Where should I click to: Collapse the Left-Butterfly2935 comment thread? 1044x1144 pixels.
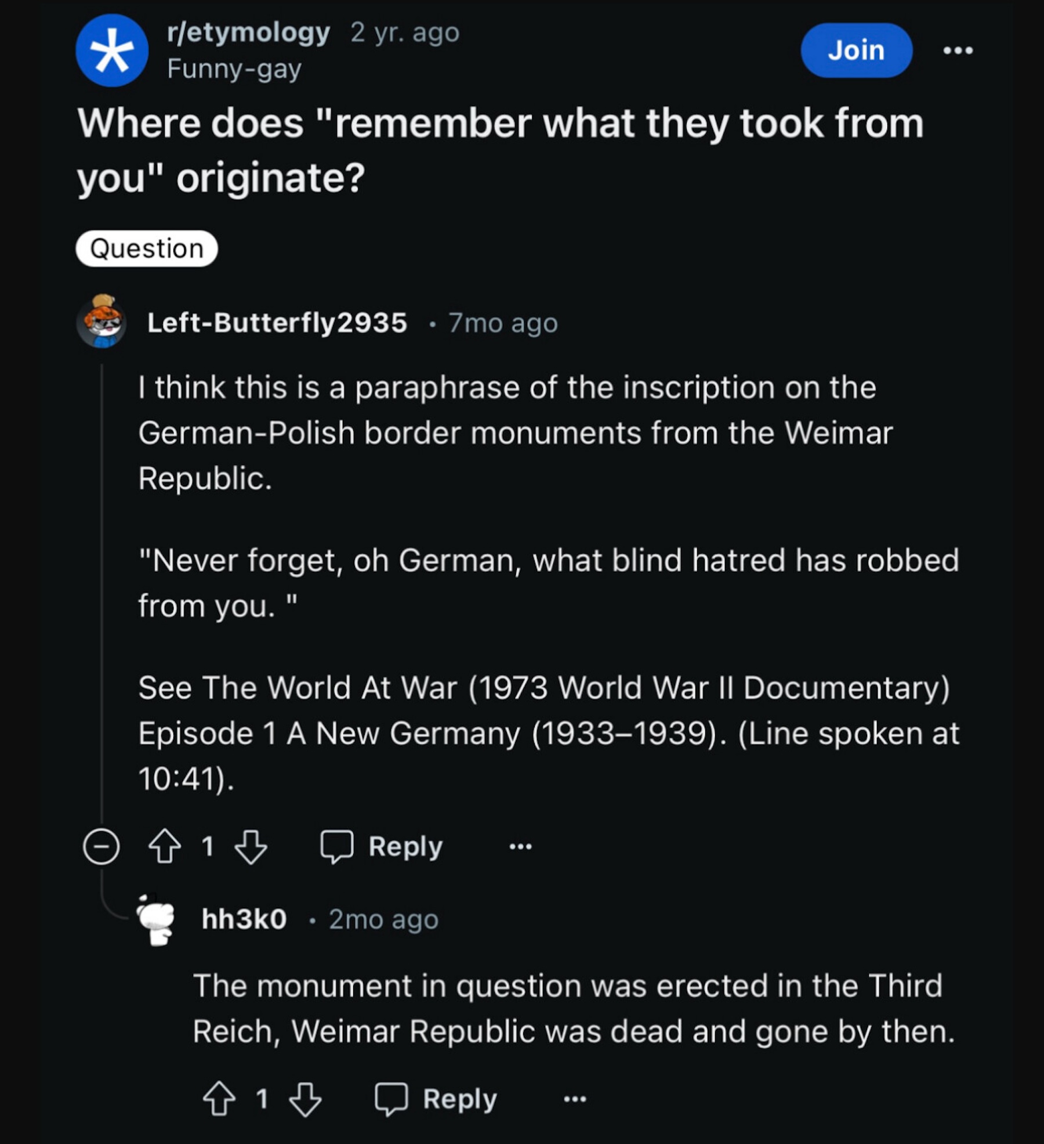(101, 846)
